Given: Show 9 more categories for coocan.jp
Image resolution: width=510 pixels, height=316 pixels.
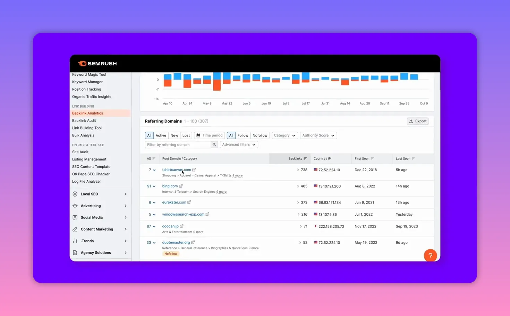Looking at the screenshot, I should point(198,232).
